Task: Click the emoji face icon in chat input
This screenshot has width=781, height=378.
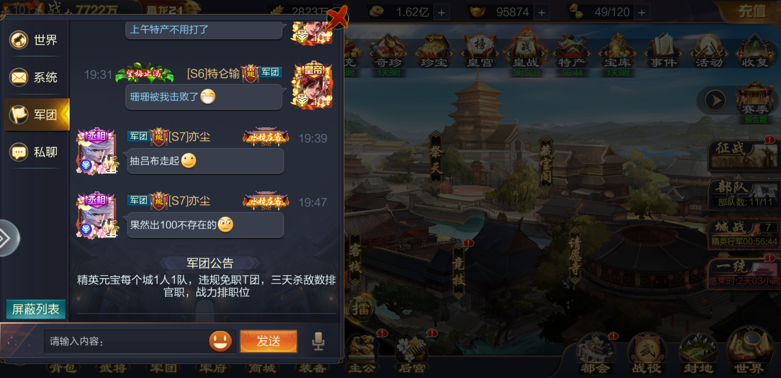Action: click(220, 341)
